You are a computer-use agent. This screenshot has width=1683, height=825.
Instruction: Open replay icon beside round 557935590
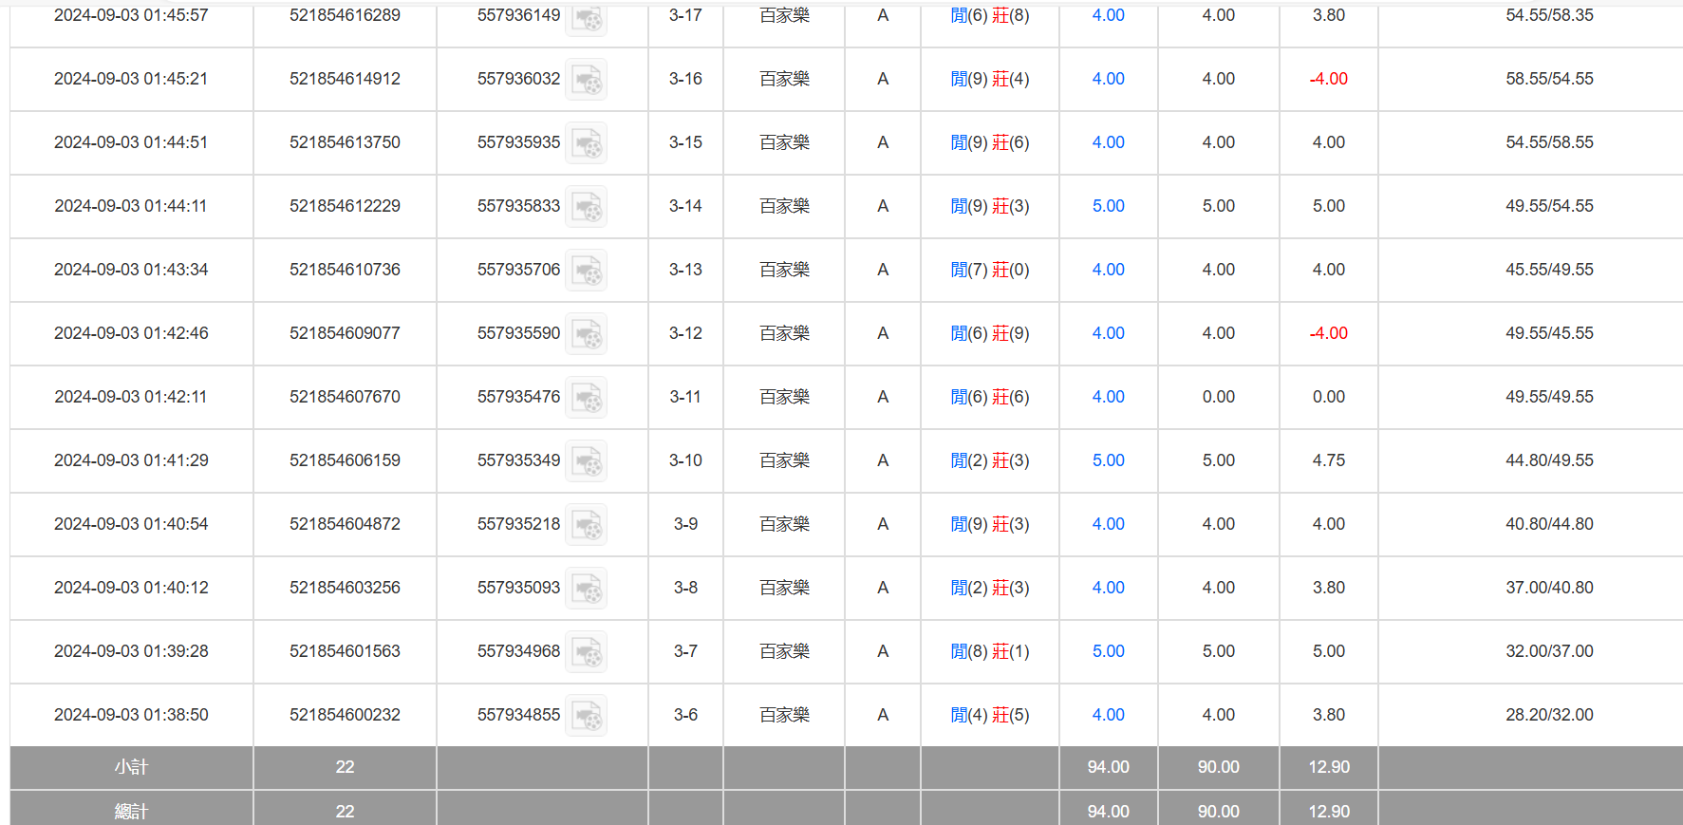point(586,334)
